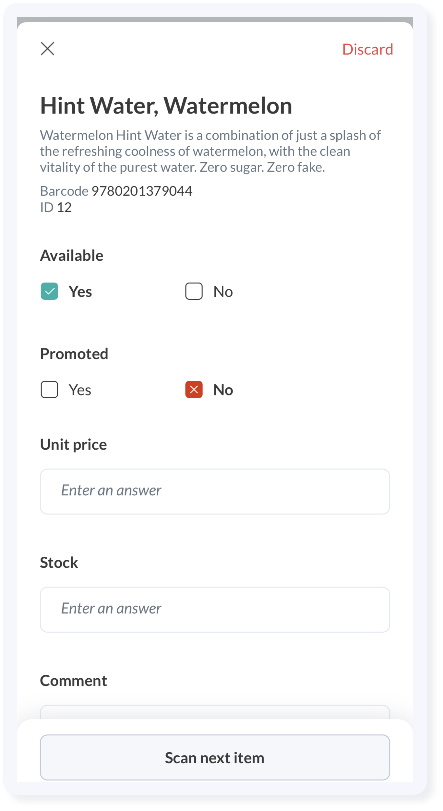Image resolution: width=443 pixels, height=811 pixels.
Task: Click the Comment section label
Action: click(x=73, y=681)
